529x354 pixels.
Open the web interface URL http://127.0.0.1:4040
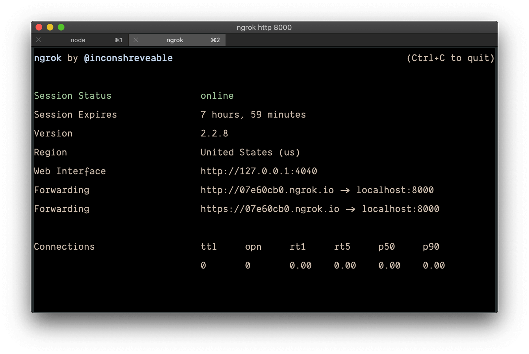click(x=259, y=171)
